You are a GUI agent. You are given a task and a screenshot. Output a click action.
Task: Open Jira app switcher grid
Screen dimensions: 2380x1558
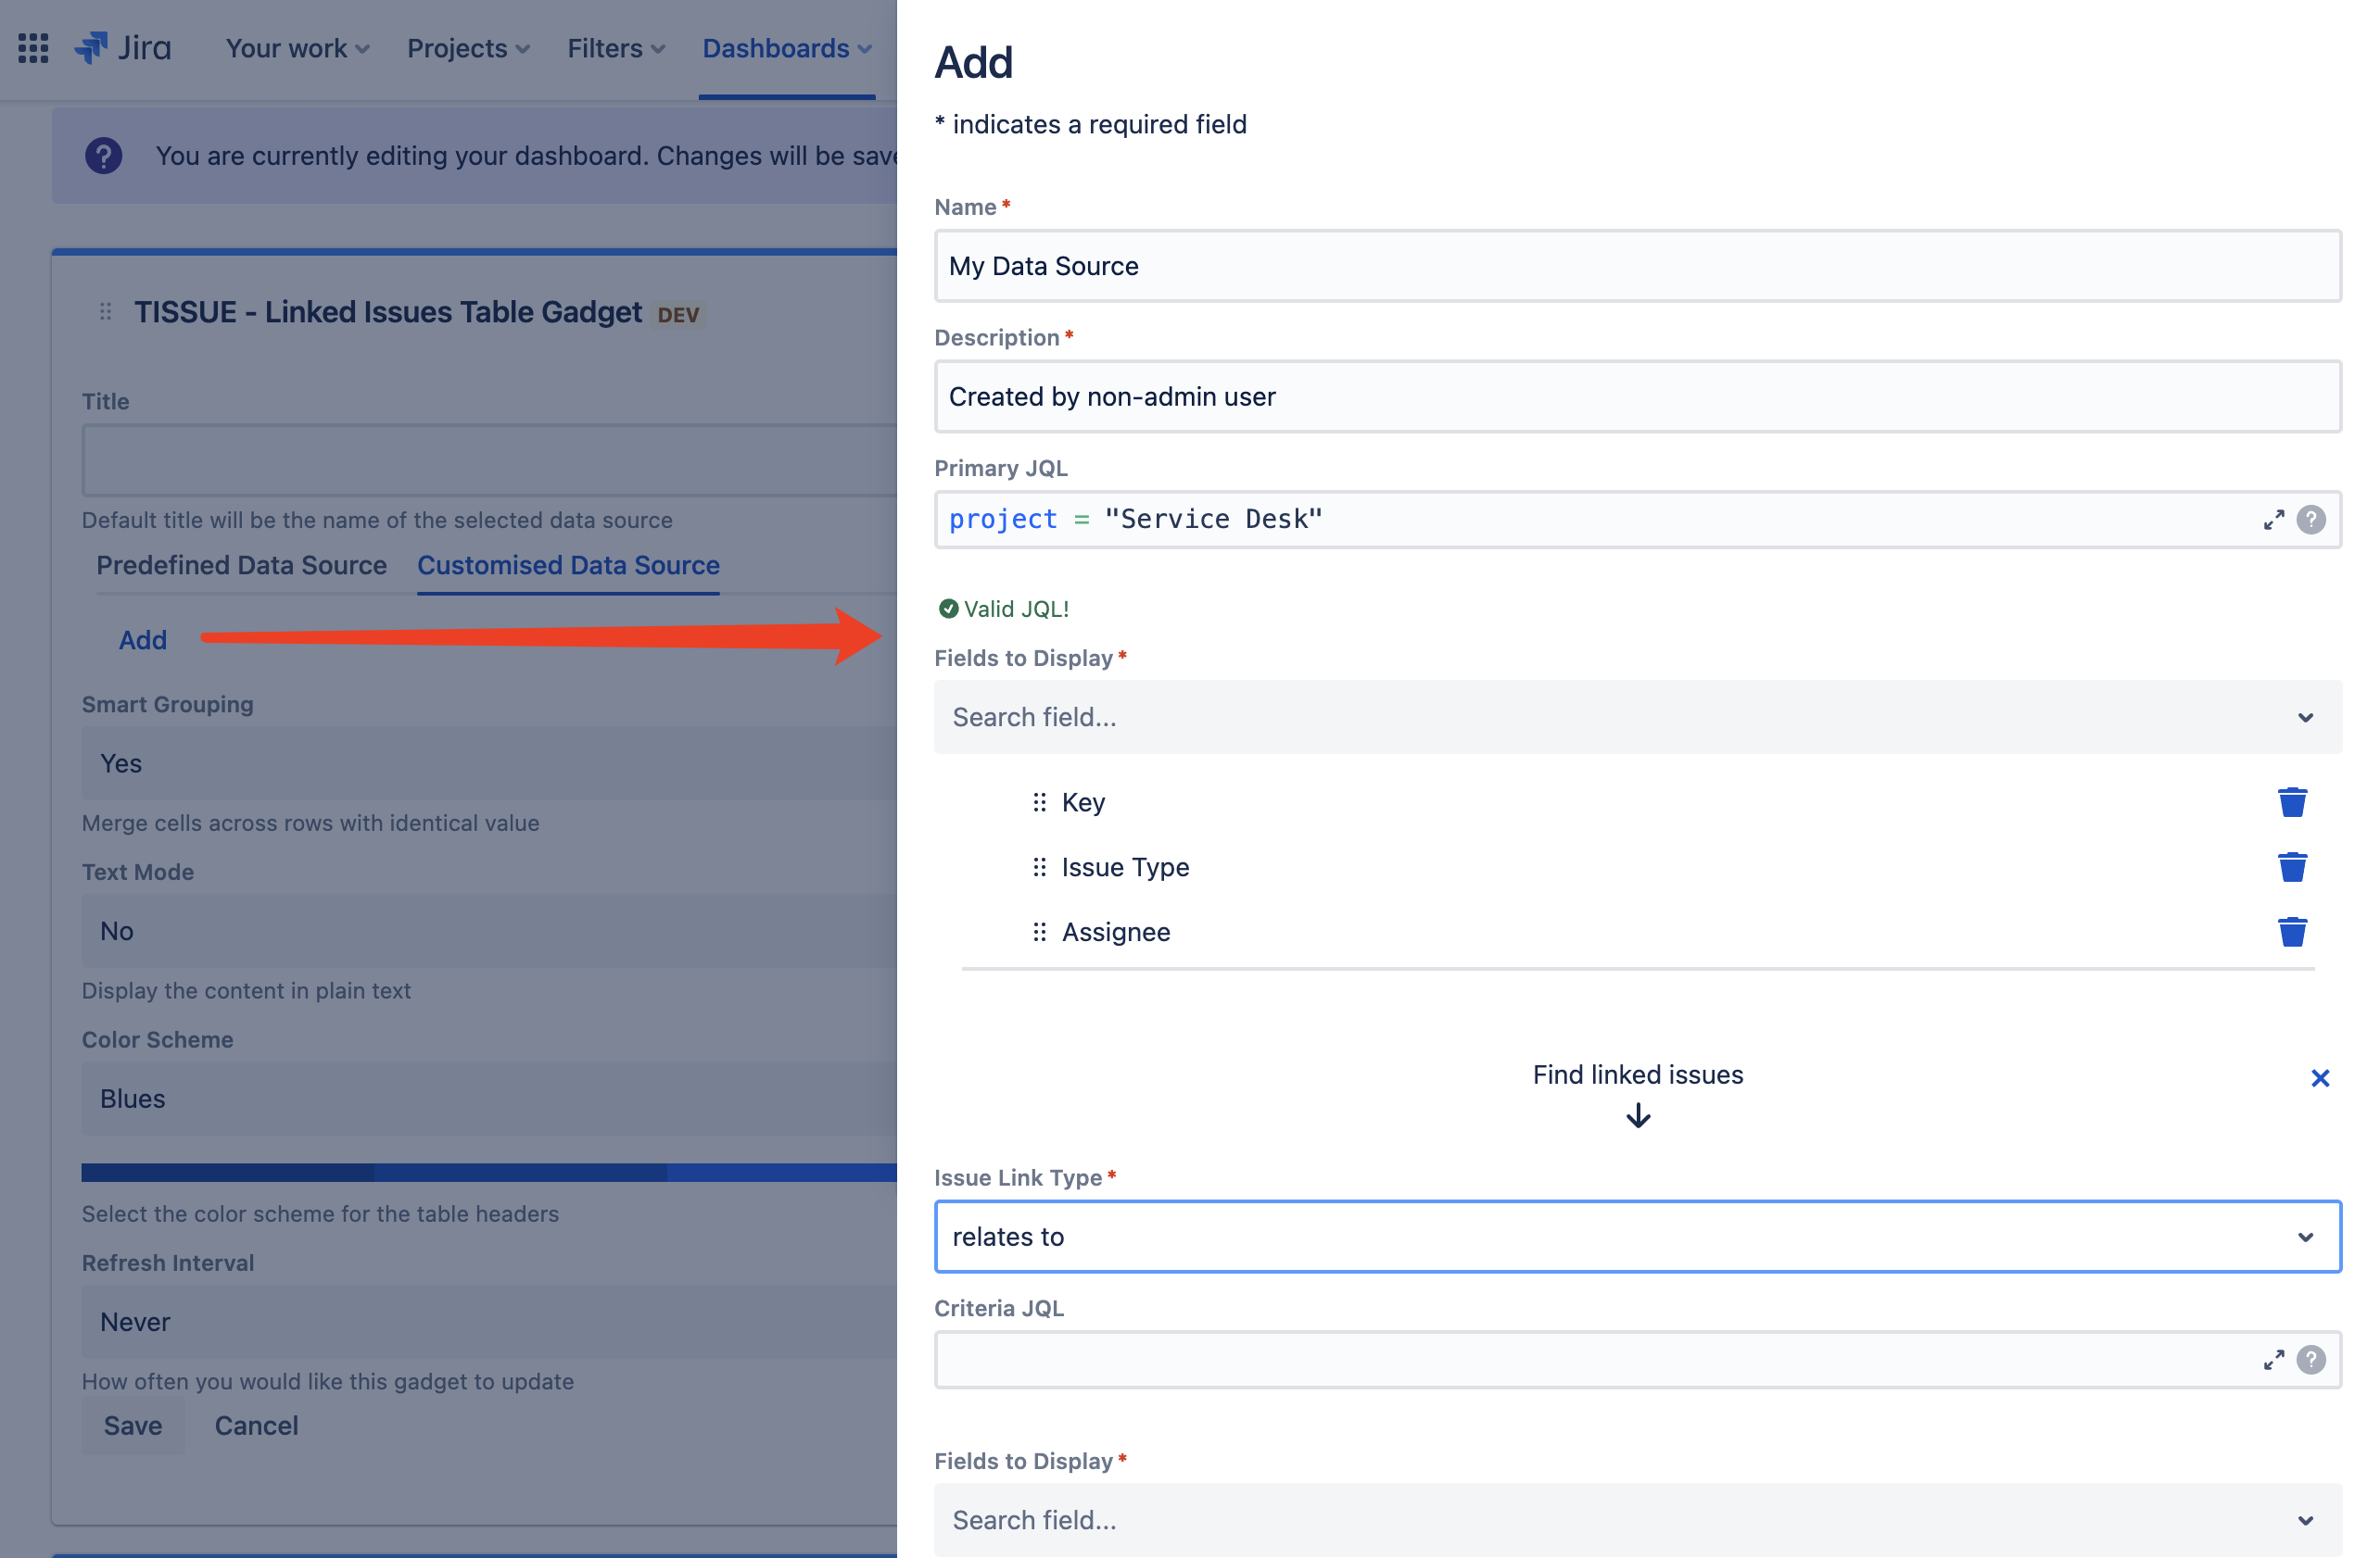click(x=33, y=48)
